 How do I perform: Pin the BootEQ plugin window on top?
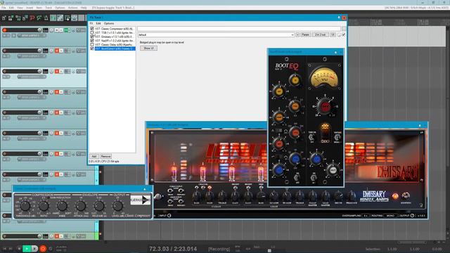tap(335, 52)
